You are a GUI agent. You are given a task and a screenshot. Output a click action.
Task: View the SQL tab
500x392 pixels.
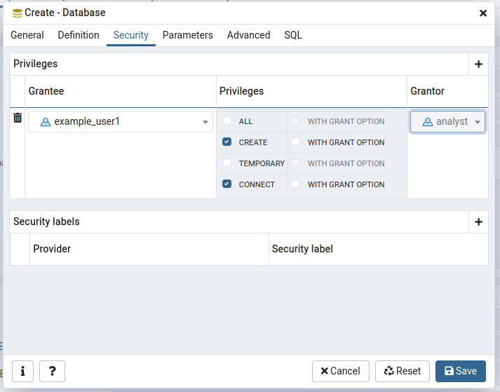click(x=293, y=35)
